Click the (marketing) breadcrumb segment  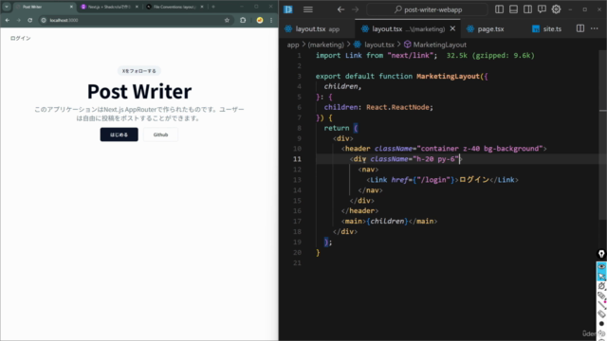(x=325, y=45)
